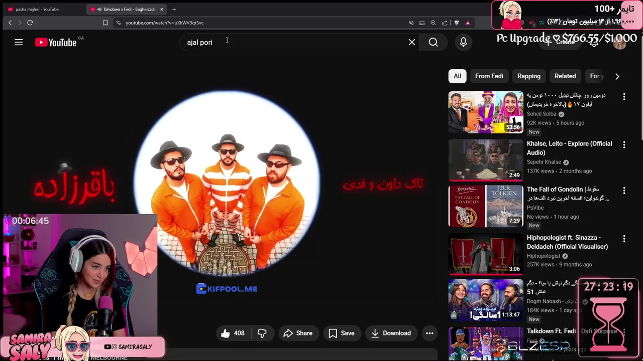Show more filter chips with right chevron
Image resolution: width=643 pixels, height=361 pixels.
[x=617, y=76]
